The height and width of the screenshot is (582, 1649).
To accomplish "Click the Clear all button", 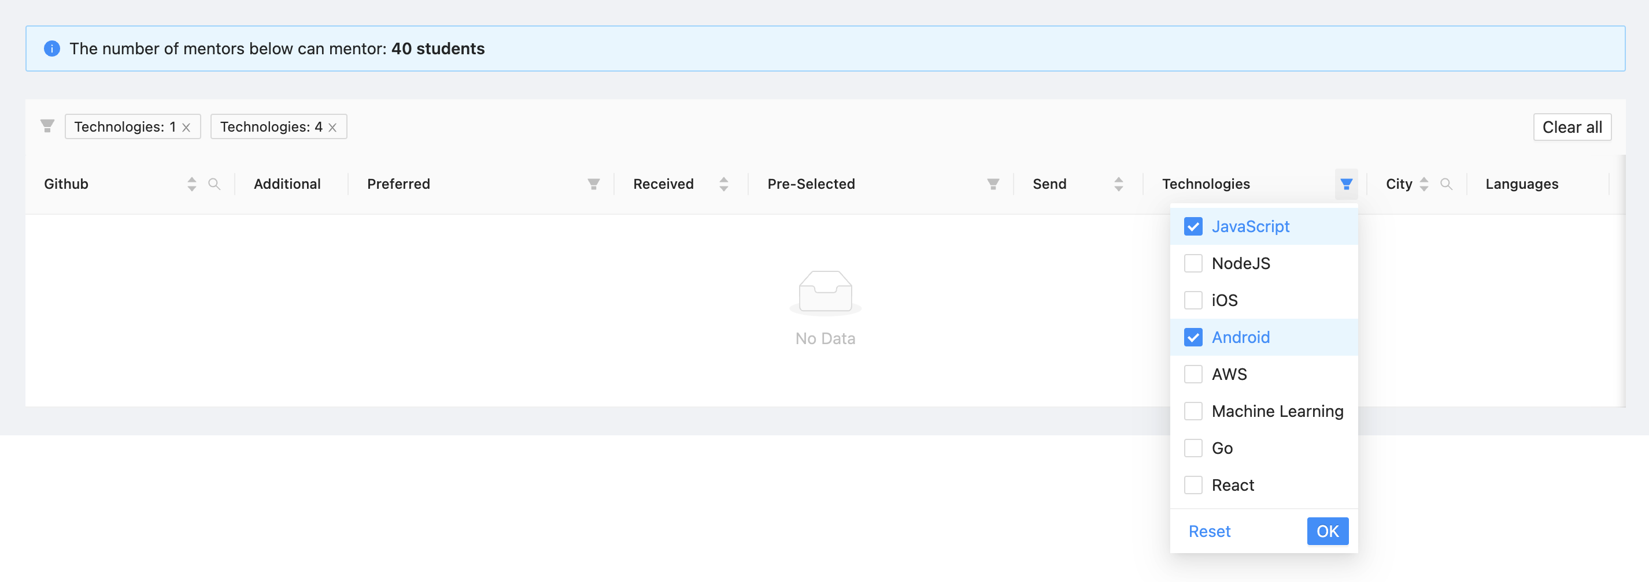I will 1572,127.
